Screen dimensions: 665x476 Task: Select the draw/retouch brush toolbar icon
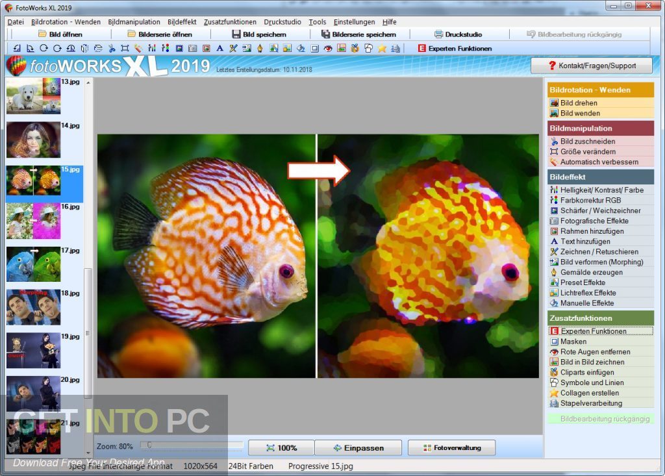(x=233, y=48)
